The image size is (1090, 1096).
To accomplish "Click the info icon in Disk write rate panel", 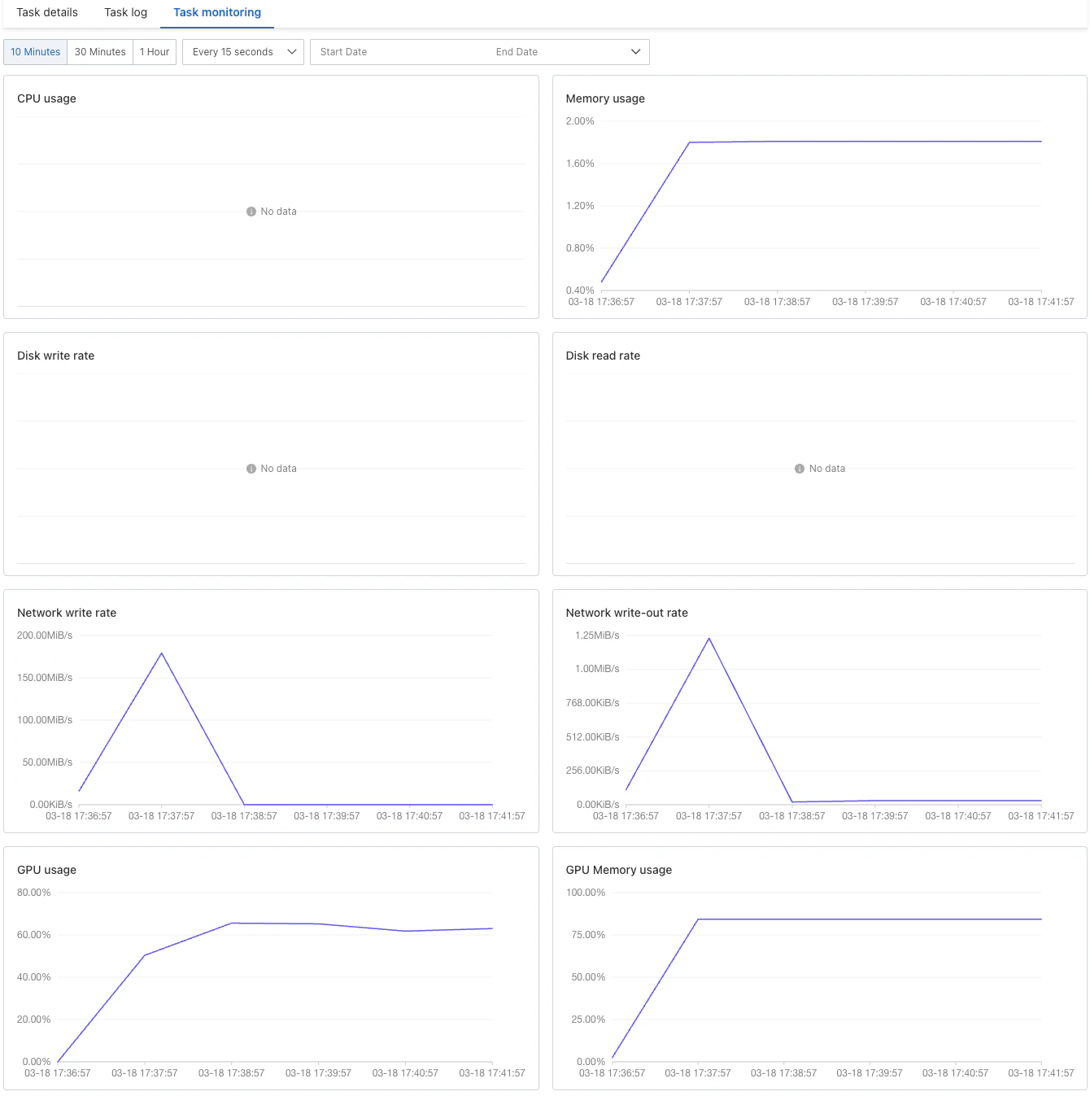I will pyautogui.click(x=251, y=469).
